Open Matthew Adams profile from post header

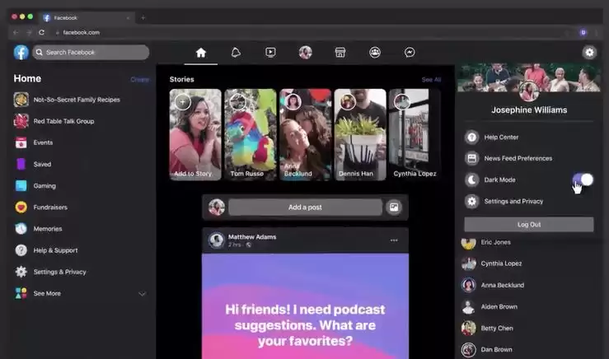(252, 237)
